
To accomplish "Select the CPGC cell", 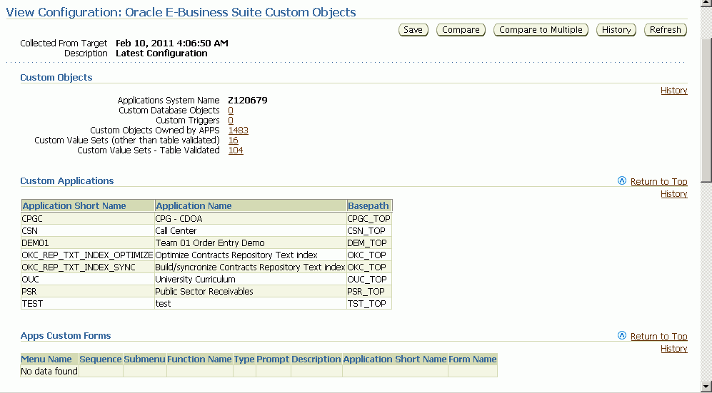I will [x=88, y=218].
